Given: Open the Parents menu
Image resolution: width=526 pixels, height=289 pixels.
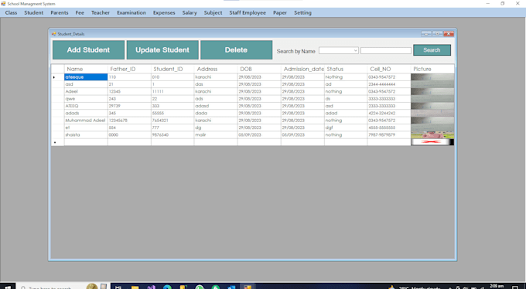Looking at the screenshot, I should click(60, 12).
